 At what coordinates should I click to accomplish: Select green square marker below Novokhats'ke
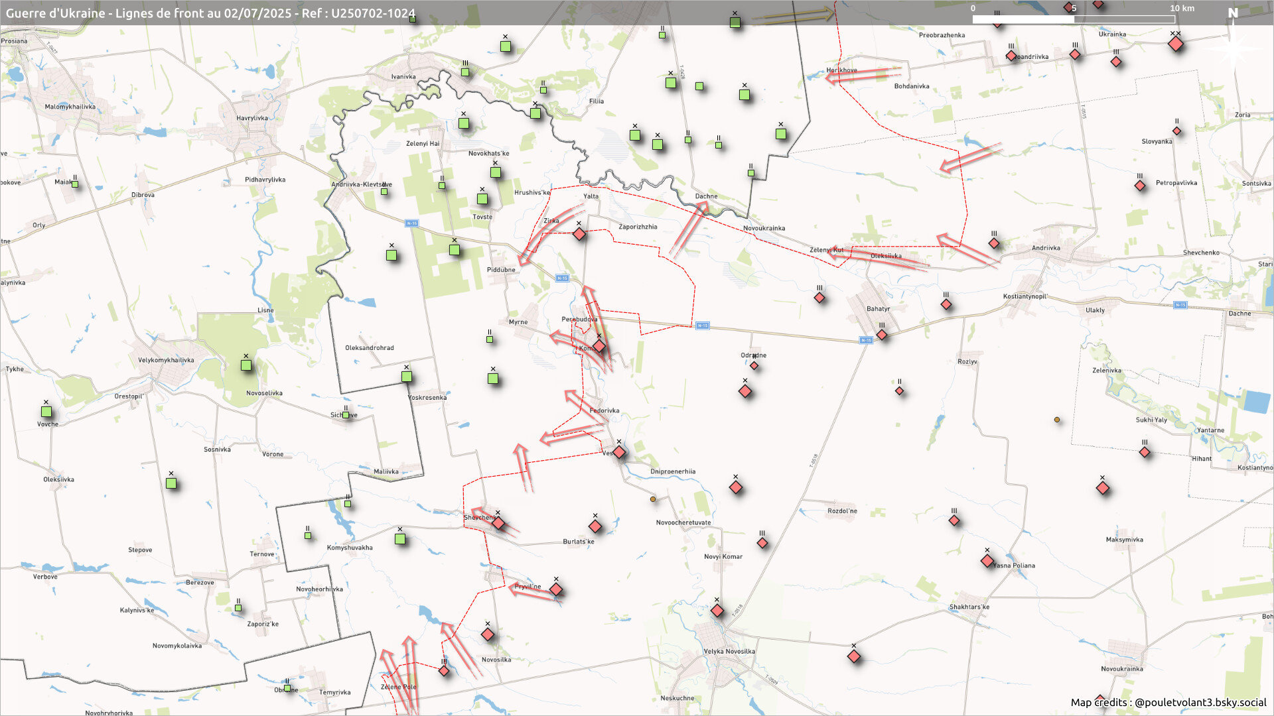[496, 172]
